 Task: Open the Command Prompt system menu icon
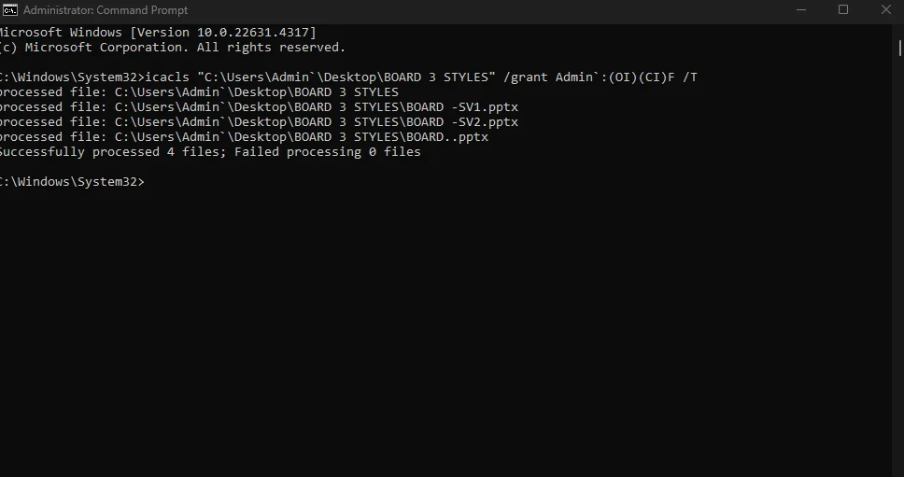(x=9, y=9)
